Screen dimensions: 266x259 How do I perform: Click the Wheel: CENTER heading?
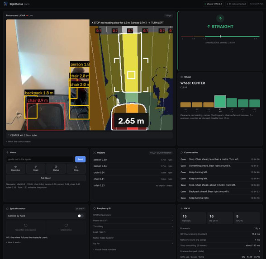click(x=193, y=83)
